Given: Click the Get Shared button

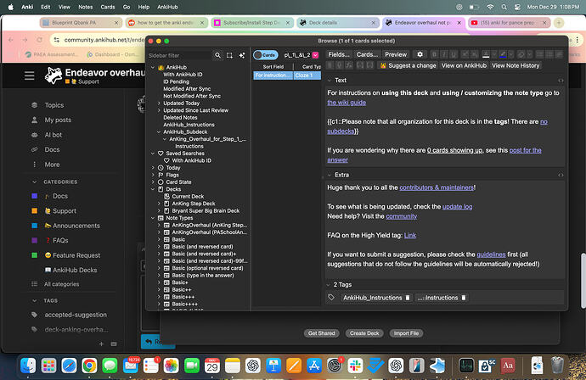Looking at the screenshot, I should [321, 333].
